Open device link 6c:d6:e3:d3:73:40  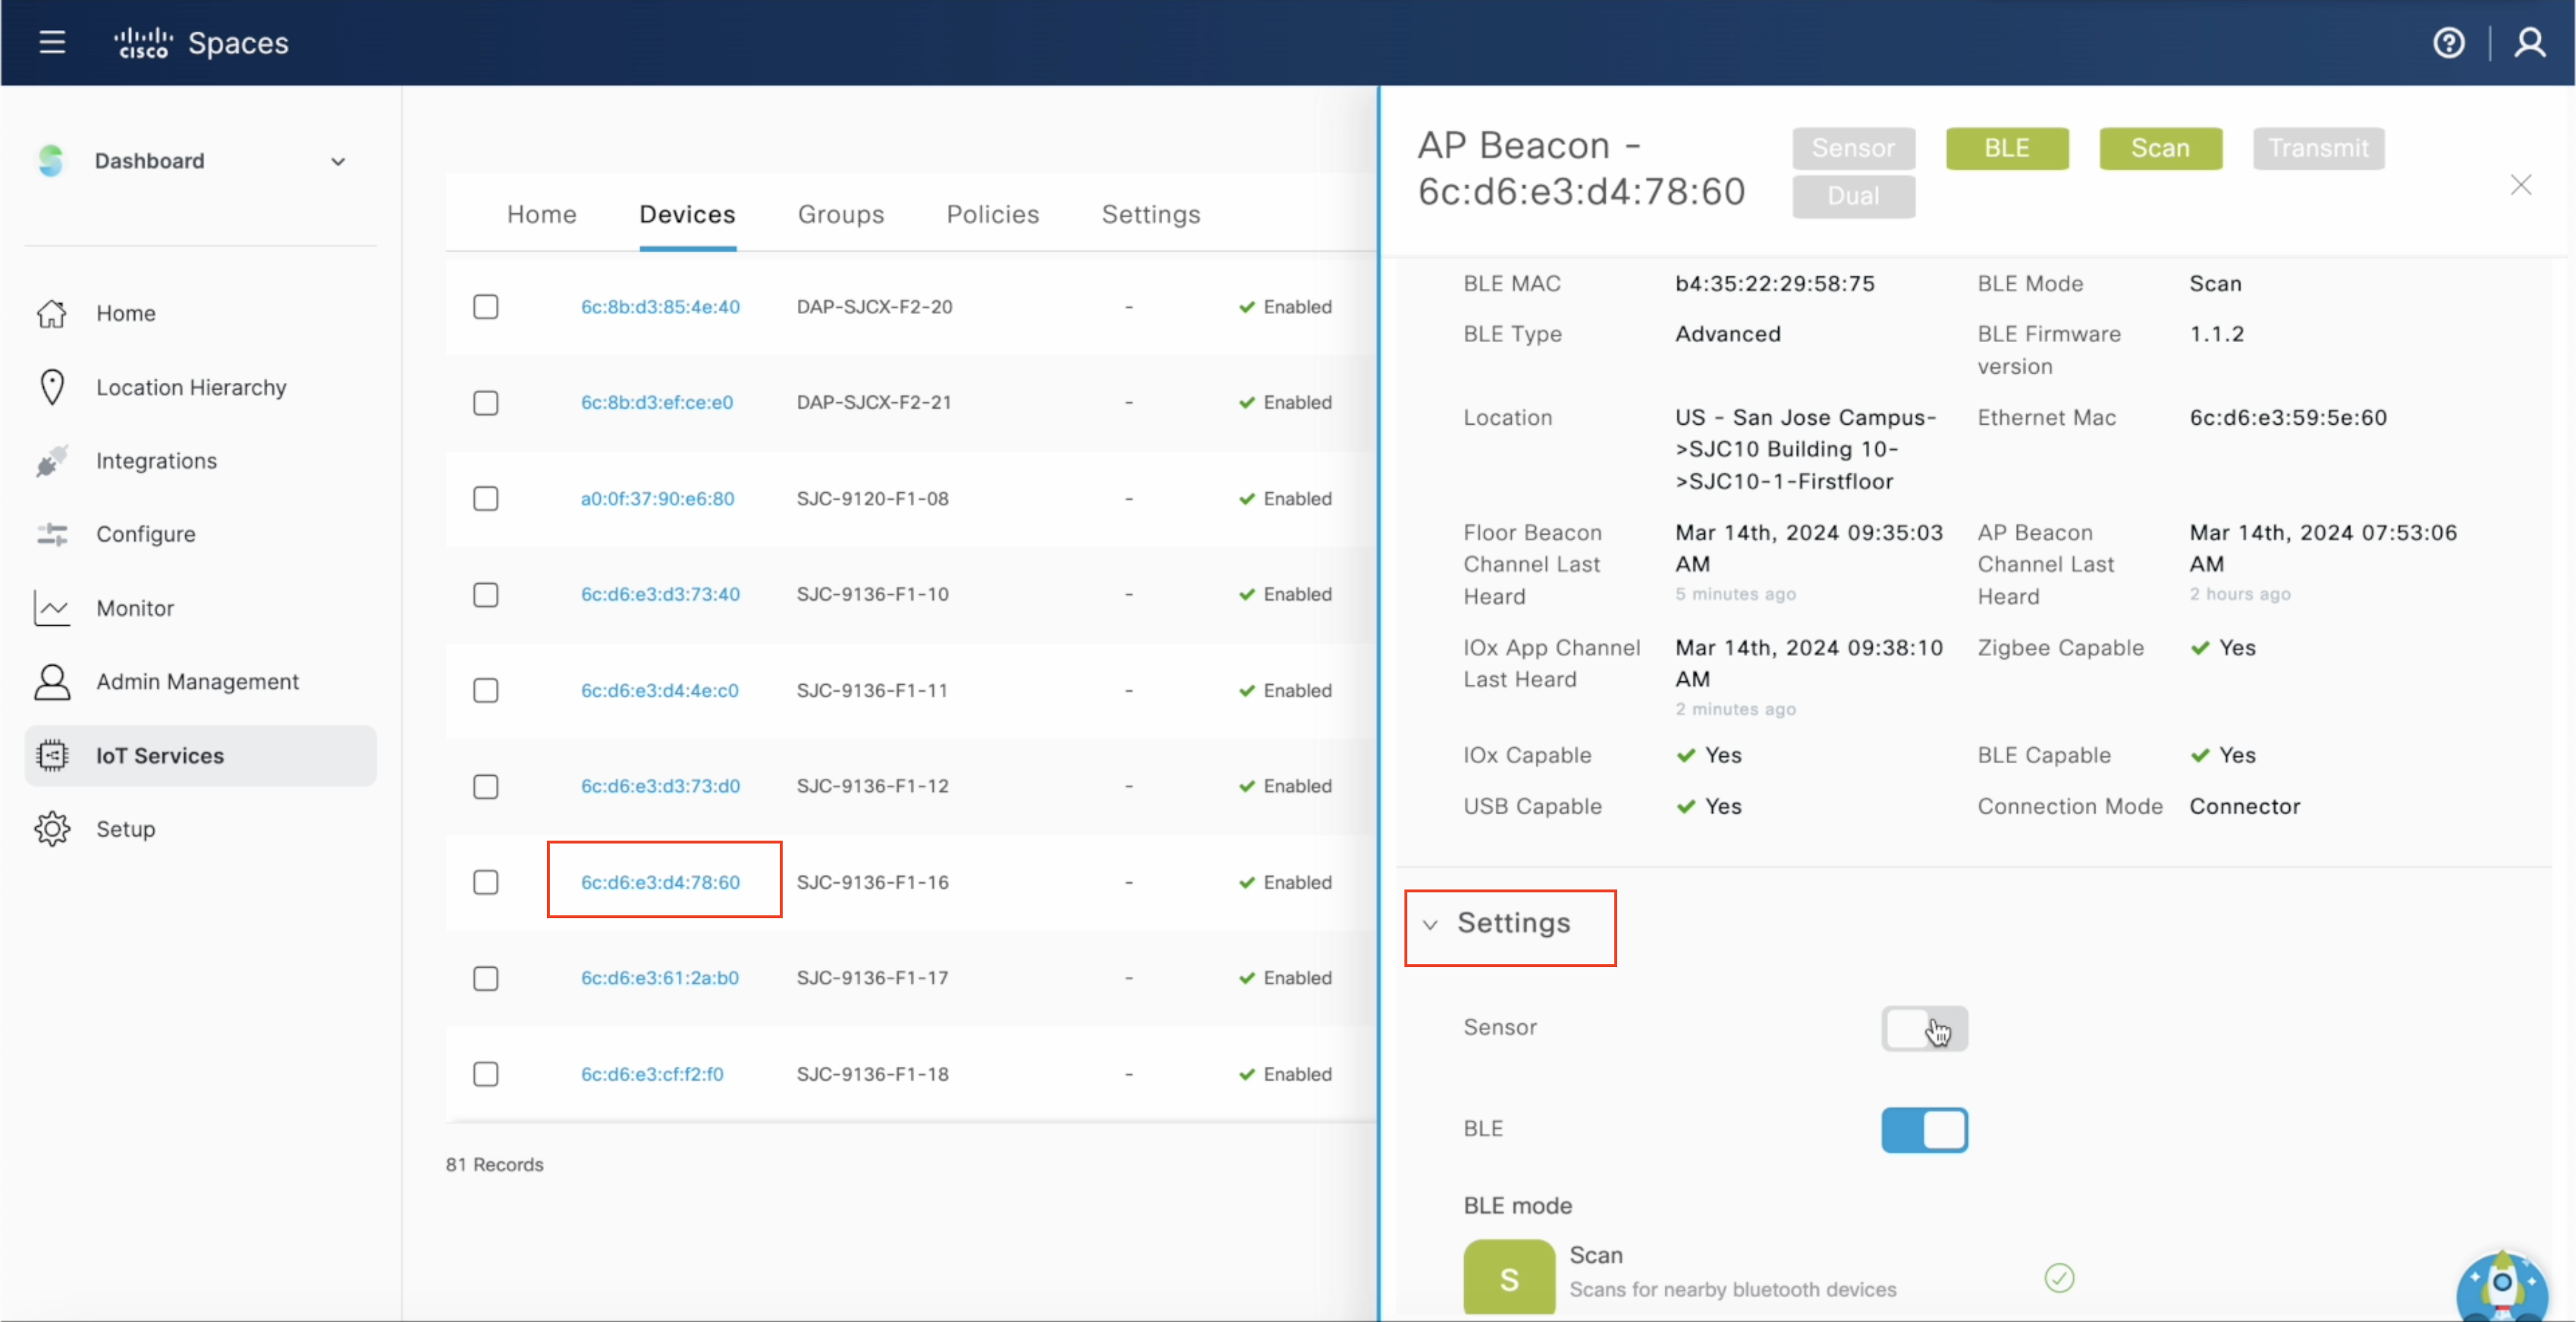click(660, 594)
